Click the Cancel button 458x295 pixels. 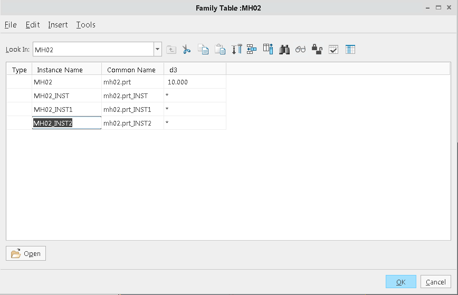click(435, 282)
